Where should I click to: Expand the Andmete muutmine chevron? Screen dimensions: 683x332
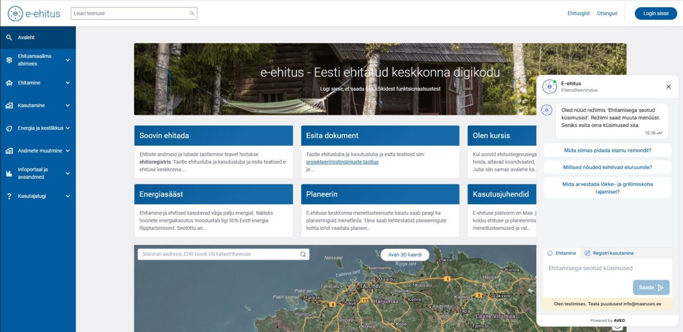(68, 151)
